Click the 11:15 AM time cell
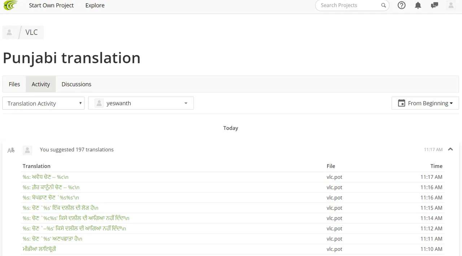The image size is (462, 256). pyautogui.click(x=431, y=208)
